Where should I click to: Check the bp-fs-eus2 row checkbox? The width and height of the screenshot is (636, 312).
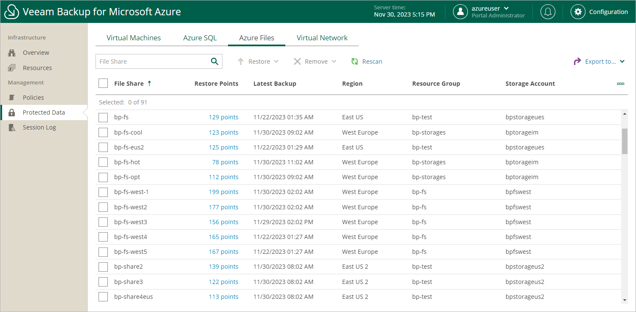pyautogui.click(x=103, y=147)
